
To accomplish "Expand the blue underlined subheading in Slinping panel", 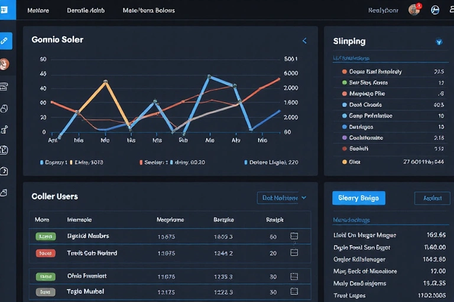I will click(x=351, y=58).
